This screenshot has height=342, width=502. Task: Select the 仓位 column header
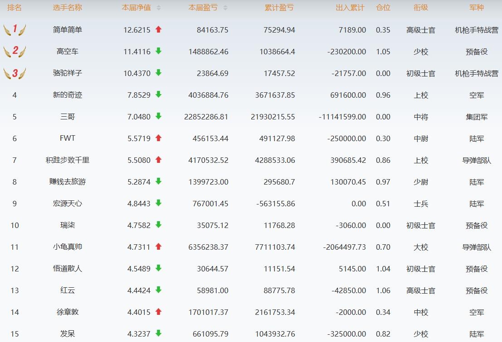[x=383, y=8]
